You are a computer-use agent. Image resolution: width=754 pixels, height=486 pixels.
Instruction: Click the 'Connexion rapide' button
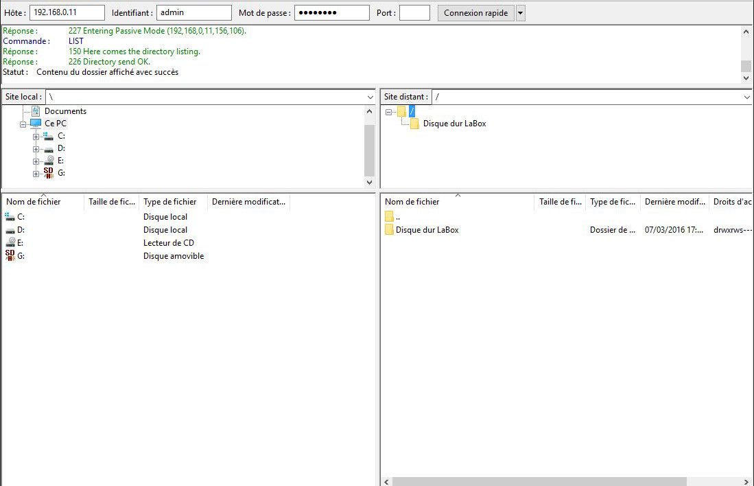pyautogui.click(x=475, y=13)
